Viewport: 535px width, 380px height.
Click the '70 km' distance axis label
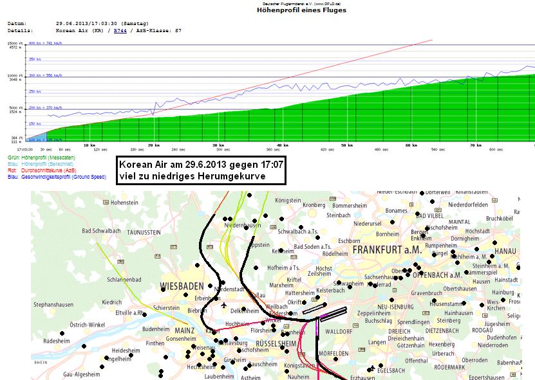click(476, 145)
